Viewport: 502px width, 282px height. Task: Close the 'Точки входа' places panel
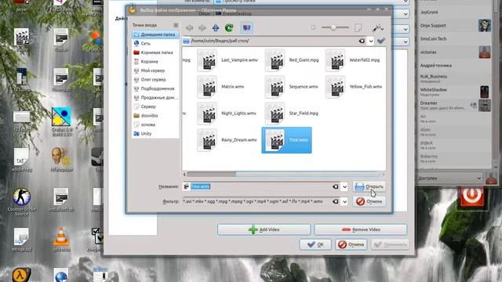point(176,25)
